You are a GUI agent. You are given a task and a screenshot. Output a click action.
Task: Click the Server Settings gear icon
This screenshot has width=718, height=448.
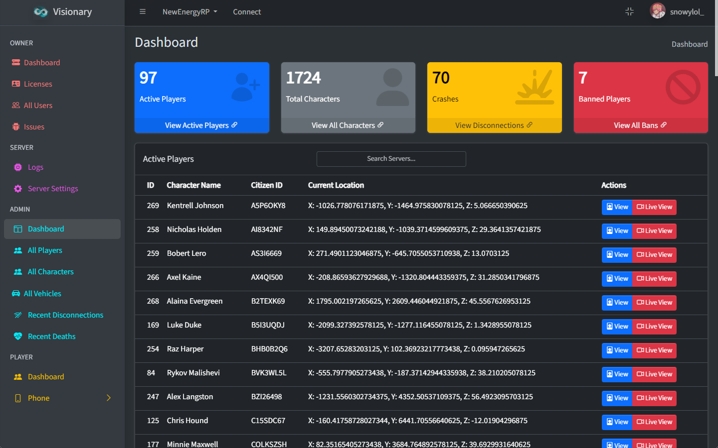[x=18, y=189]
